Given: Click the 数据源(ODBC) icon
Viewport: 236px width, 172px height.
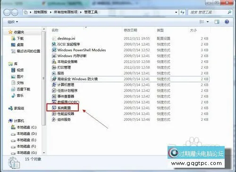Looking at the screenshot, I should point(54,102).
